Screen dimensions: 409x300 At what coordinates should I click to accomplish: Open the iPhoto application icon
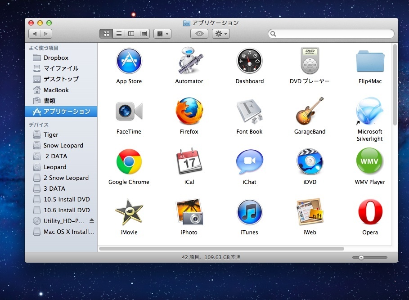189,212
